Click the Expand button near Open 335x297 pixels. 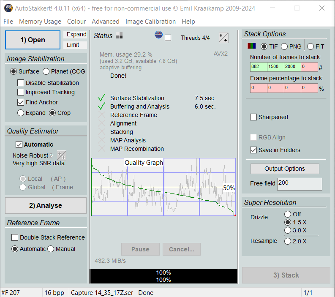coord(76,34)
